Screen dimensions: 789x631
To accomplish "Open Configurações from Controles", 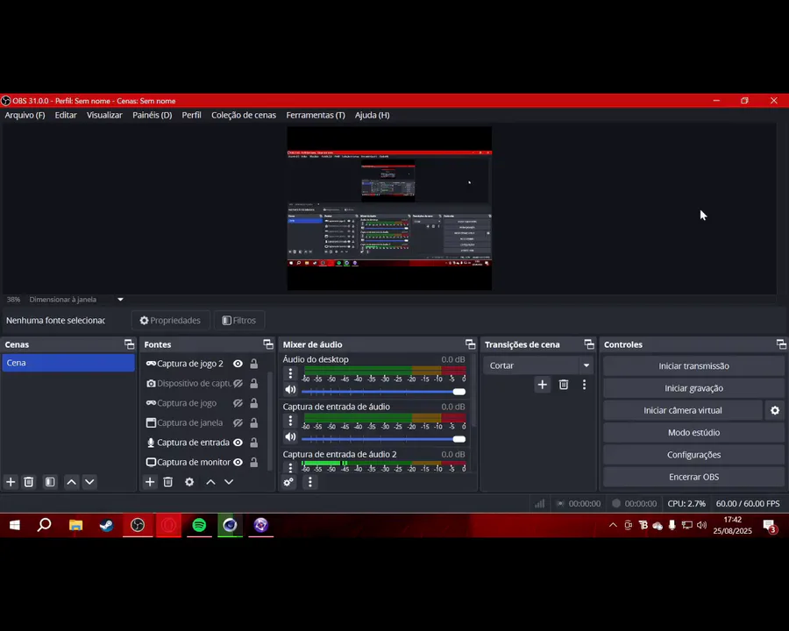I will [693, 454].
